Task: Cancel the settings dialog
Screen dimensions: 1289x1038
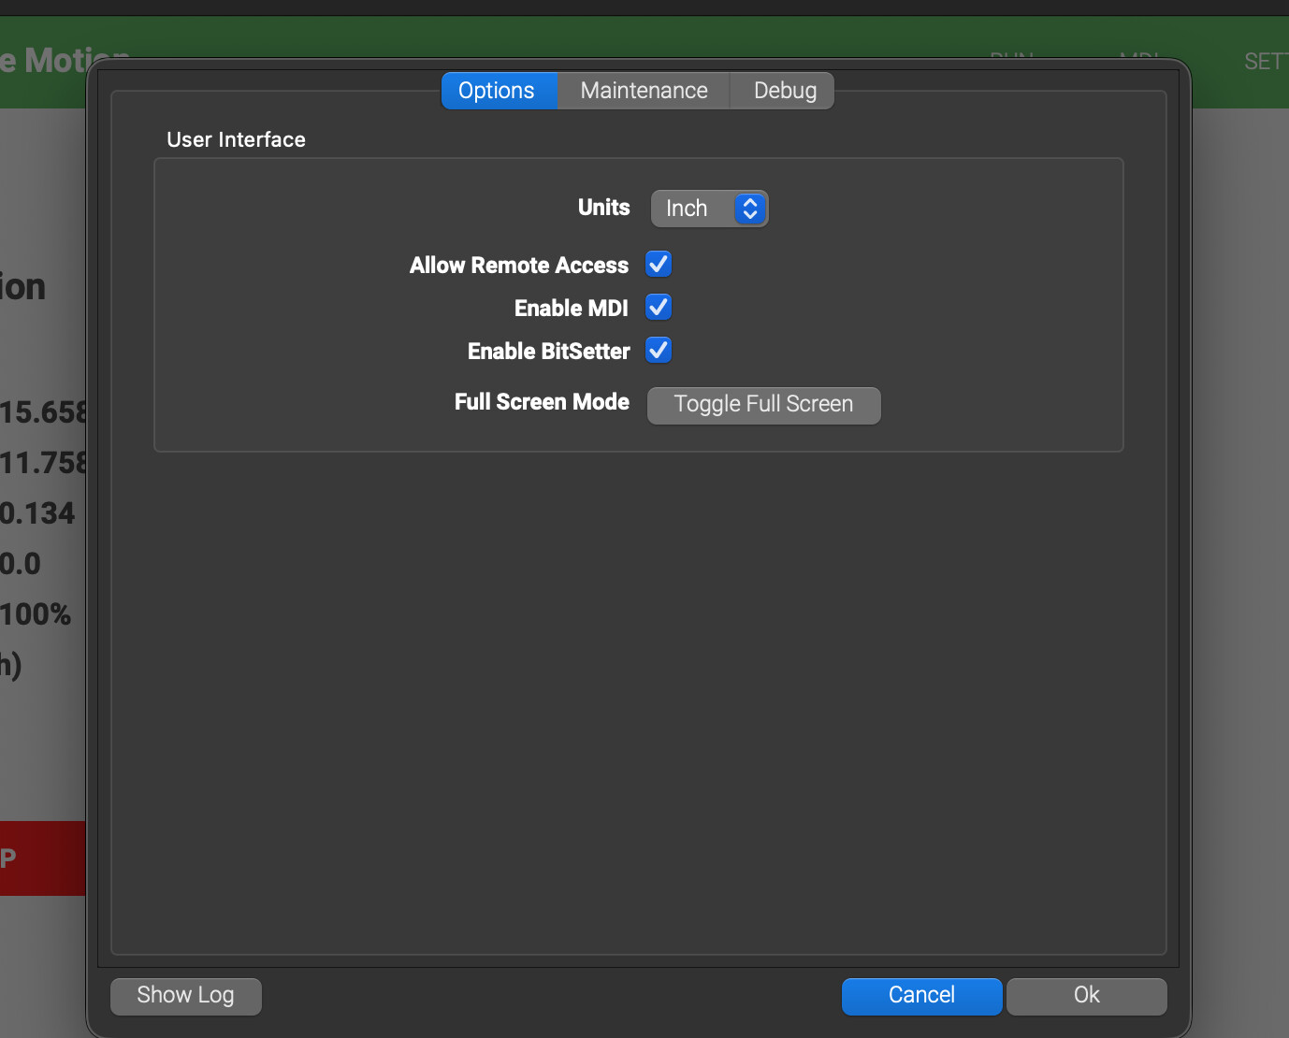Action: pyautogui.click(x=921, y=996)
